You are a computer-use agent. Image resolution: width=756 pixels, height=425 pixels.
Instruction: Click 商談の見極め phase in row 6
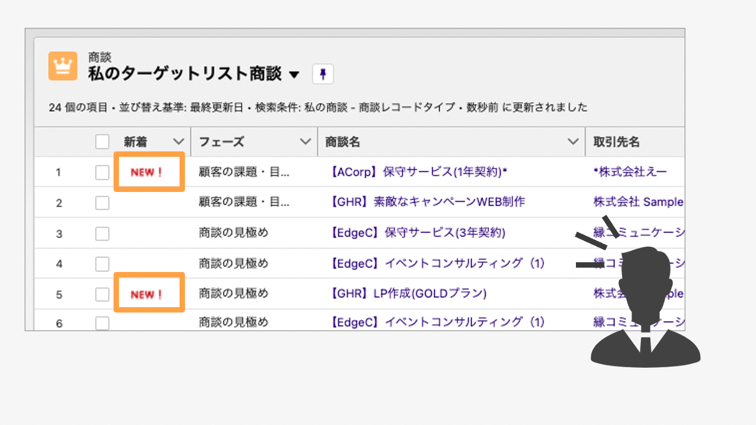point(234,322)
